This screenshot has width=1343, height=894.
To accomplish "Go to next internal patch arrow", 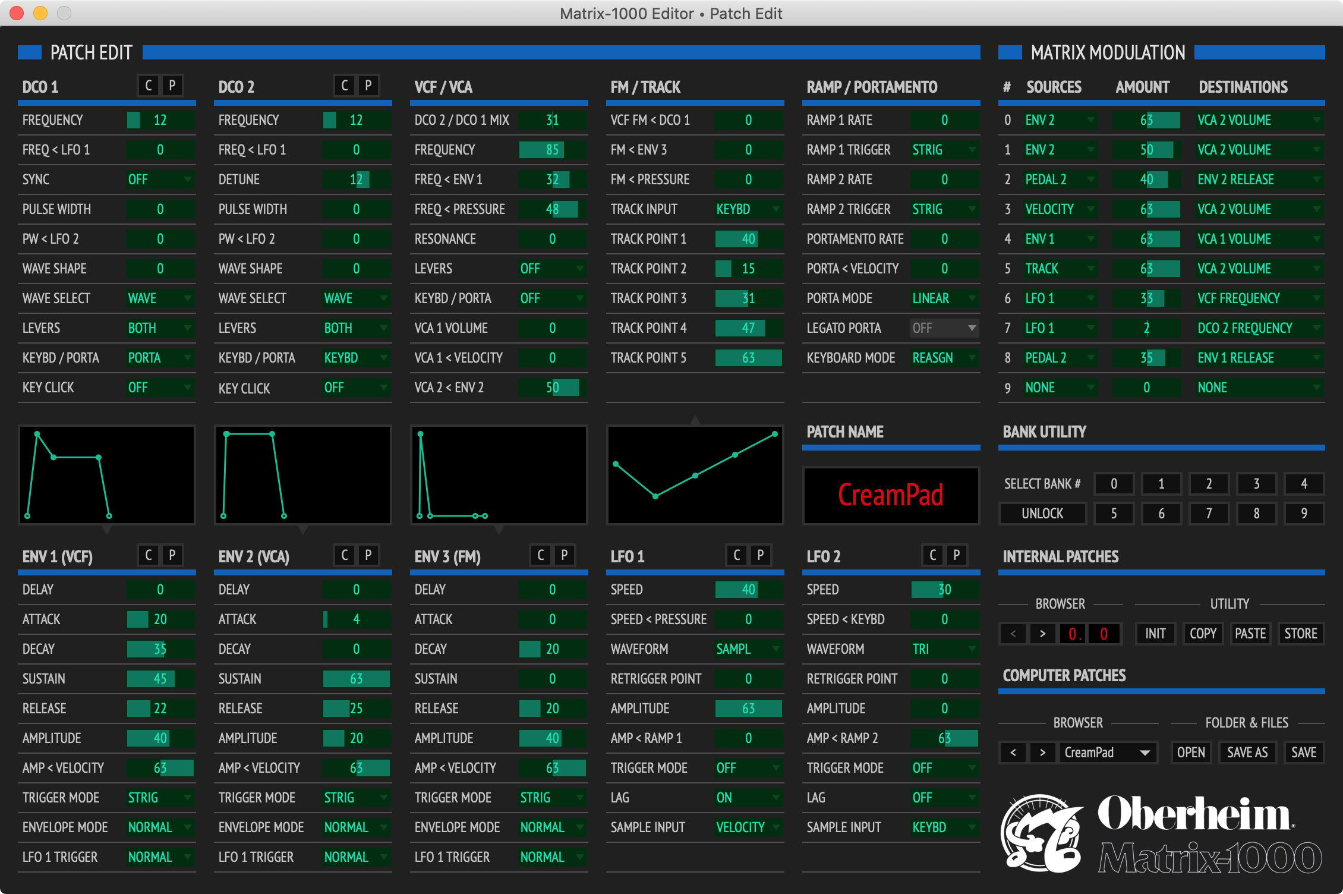I will (x=1042, y=634).
